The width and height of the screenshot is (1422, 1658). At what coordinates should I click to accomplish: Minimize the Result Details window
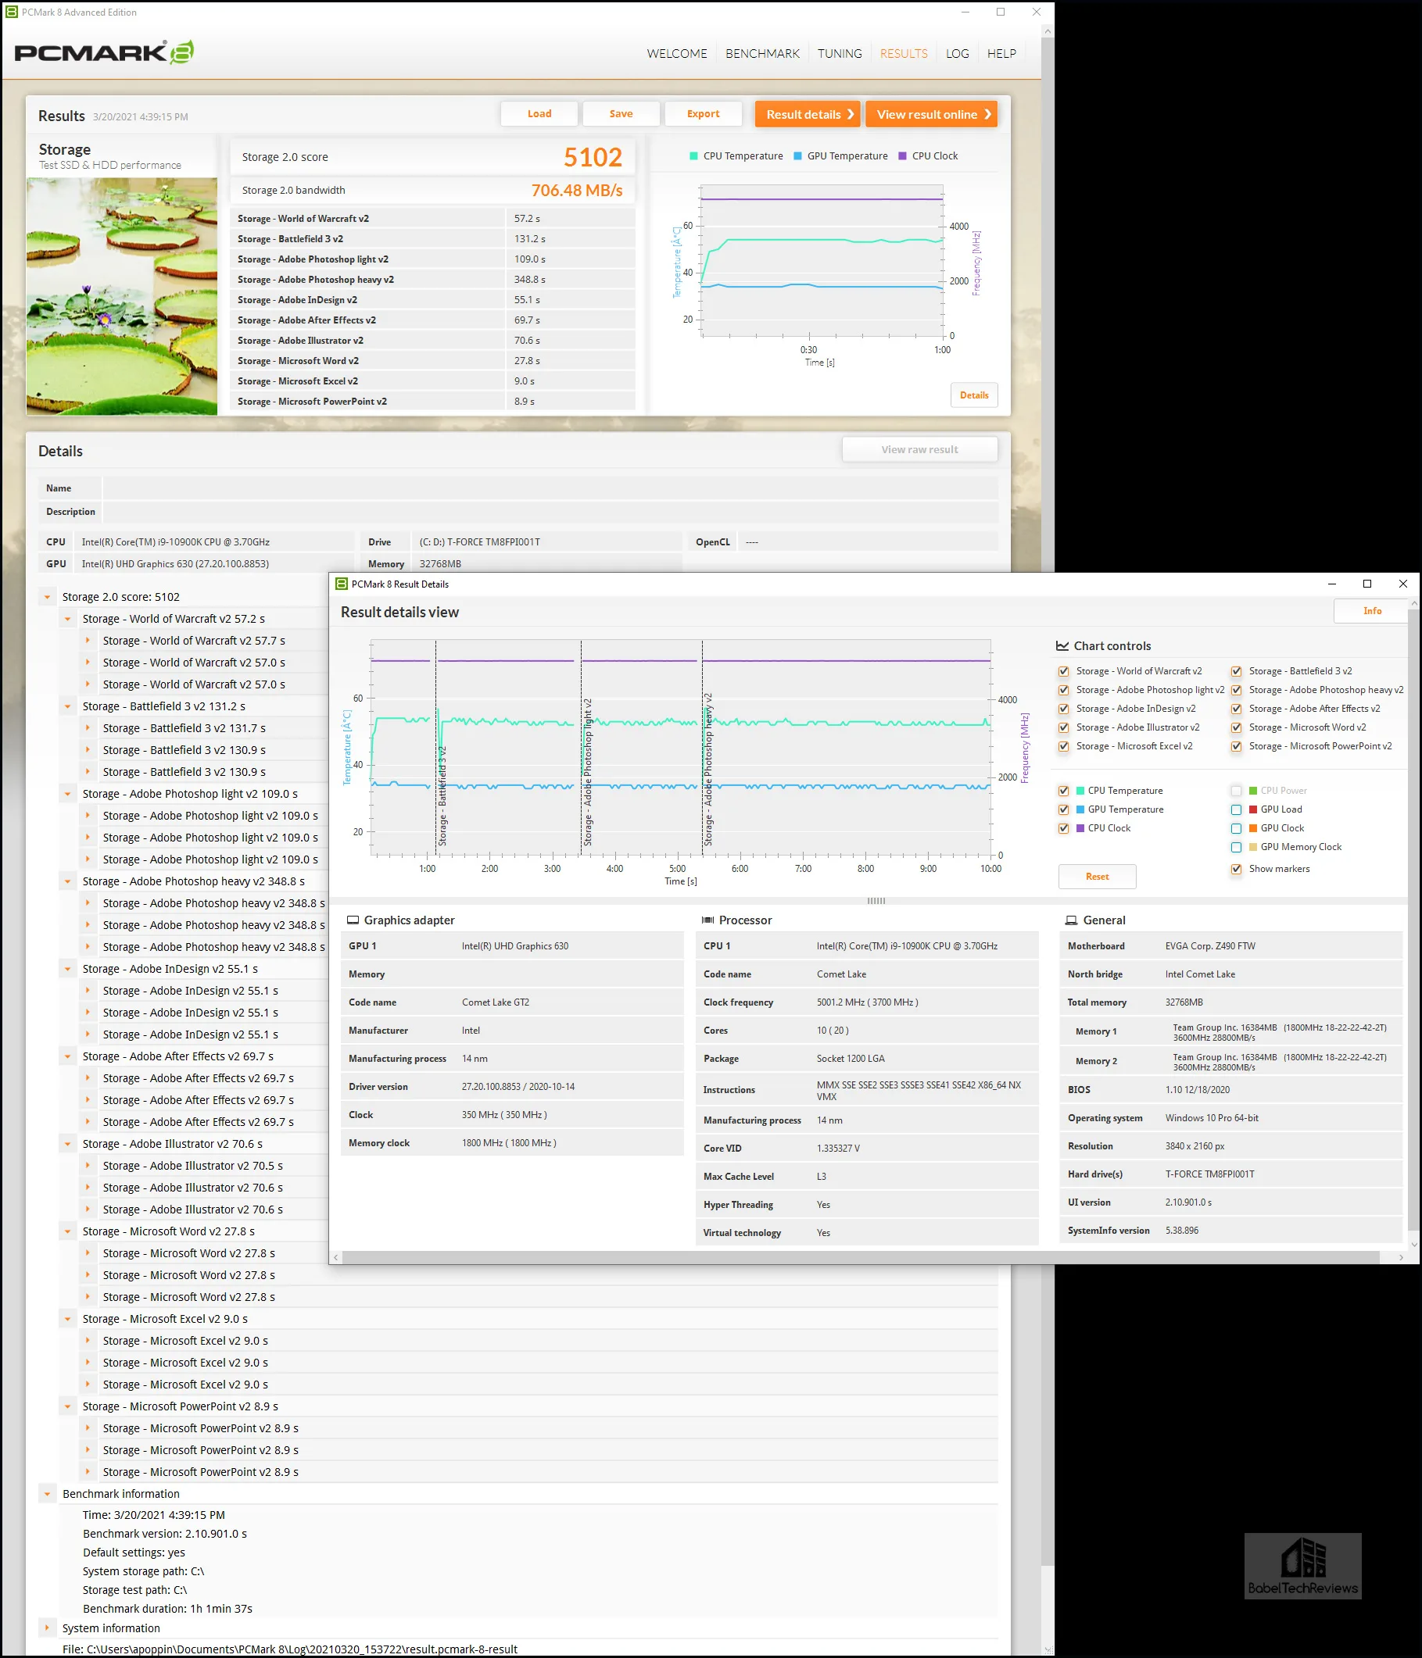tap(1332, 584)
